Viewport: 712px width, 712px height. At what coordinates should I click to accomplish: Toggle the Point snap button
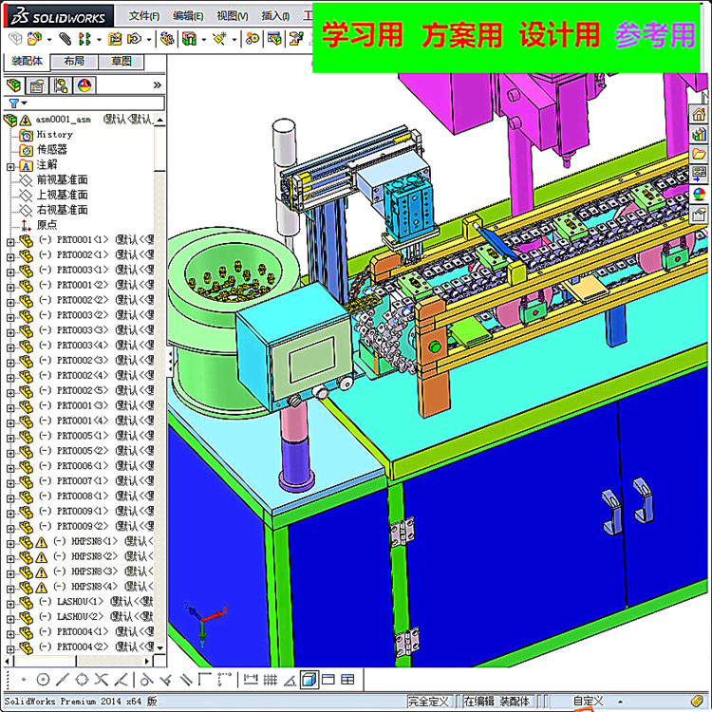pyautogui.click(x=24, y=680)
